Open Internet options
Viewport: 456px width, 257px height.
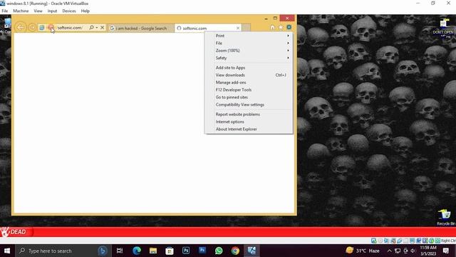point(249,122)
